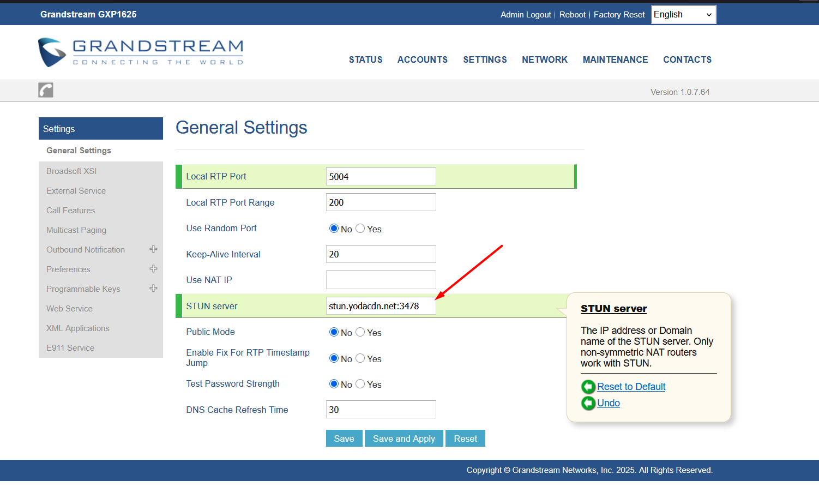Select No for Test Password Strength
This screenshot has height=486, width=819.
coord(334,384)
